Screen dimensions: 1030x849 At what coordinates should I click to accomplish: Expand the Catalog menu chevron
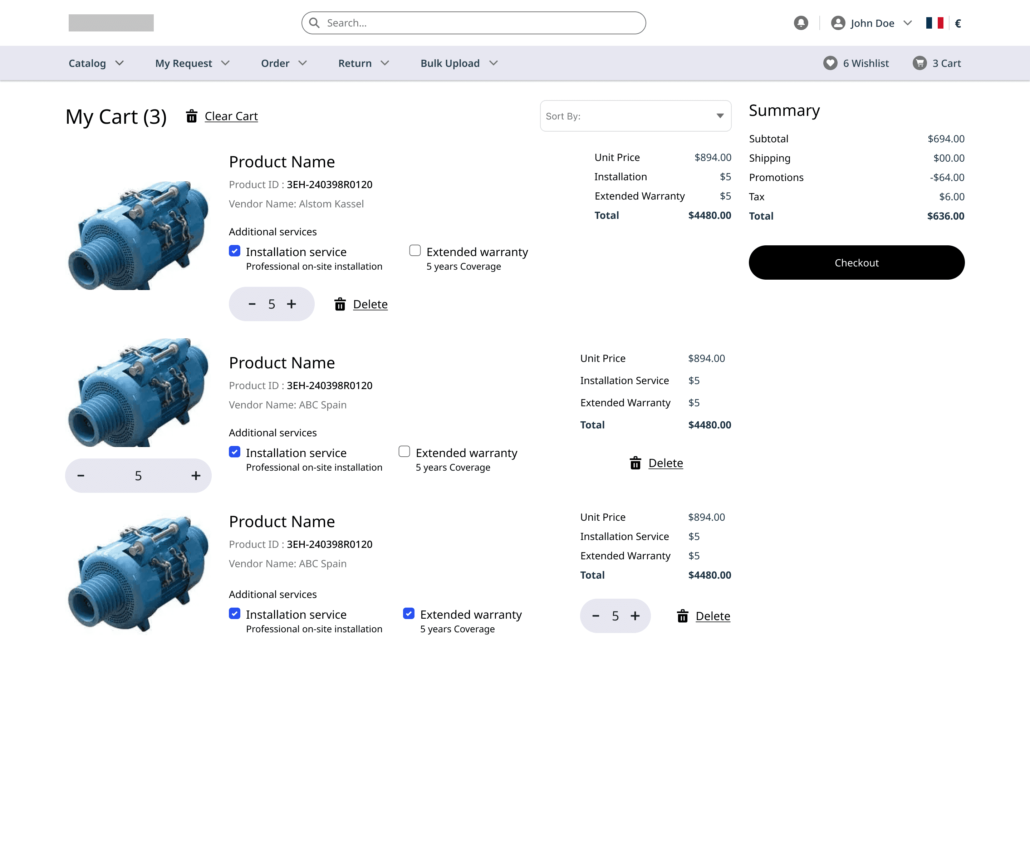click(x=119, y=63)
